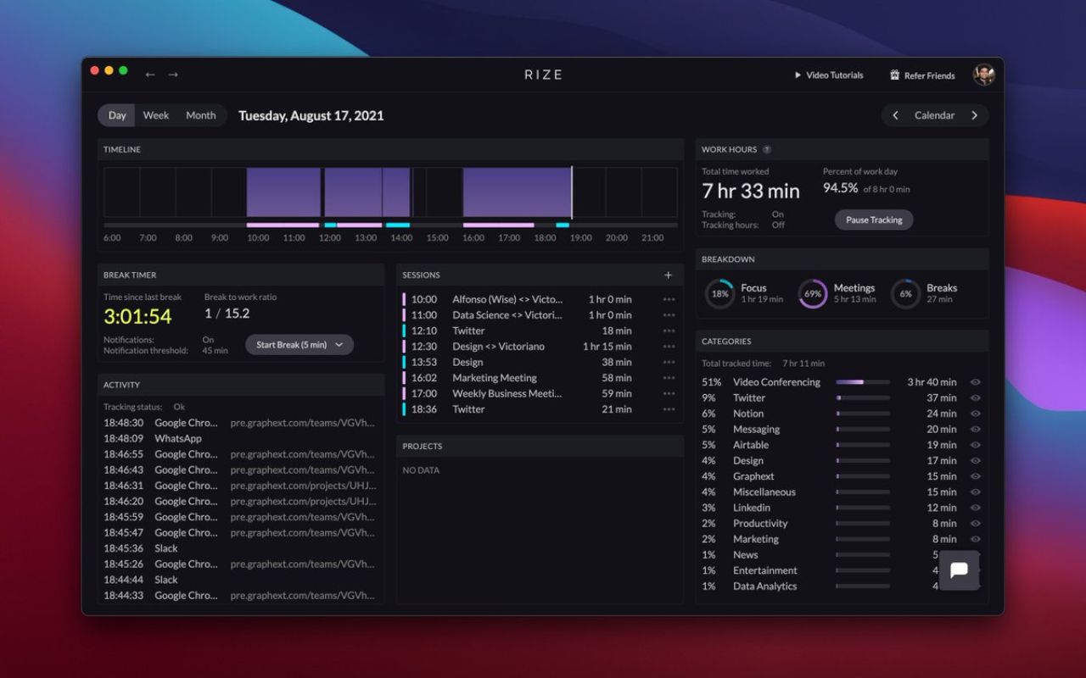Select the 18:48:30 Google Chrome activity row
This screenshot has width=1086, height=678.
tap(239, 423)
